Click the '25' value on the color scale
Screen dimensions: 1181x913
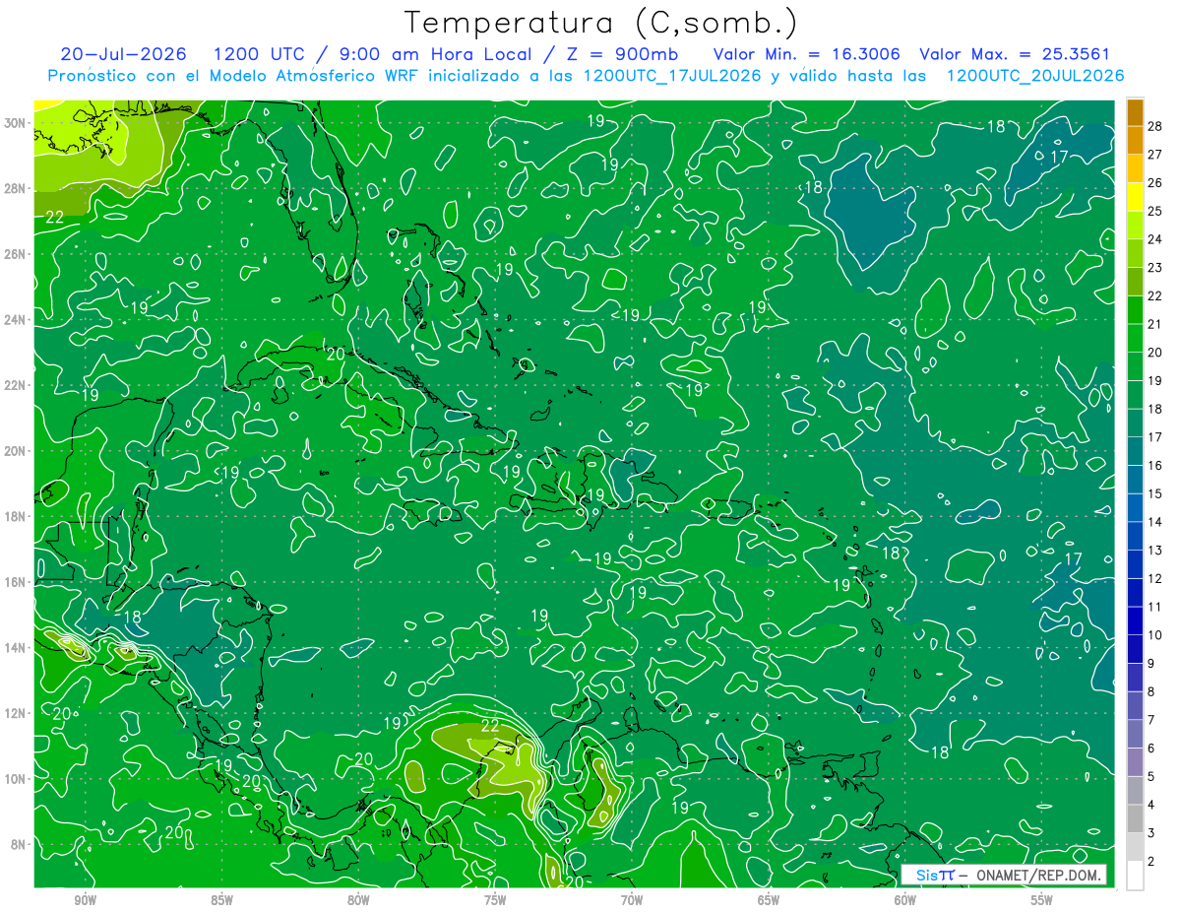(x=1156, y=211)
